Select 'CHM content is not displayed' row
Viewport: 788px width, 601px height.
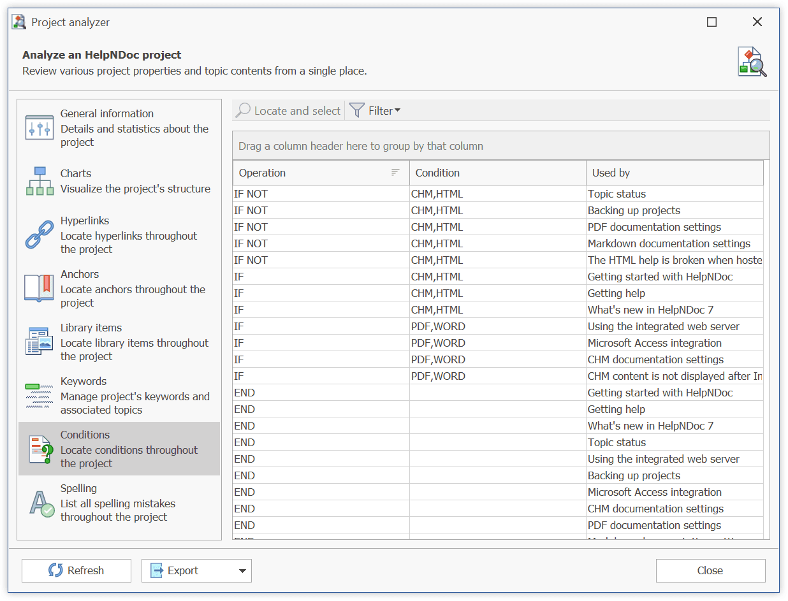(x=498, y=376)
